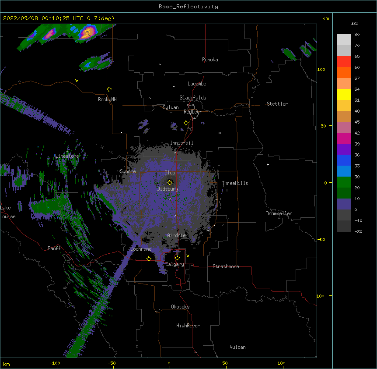Click the RockyMH city label
Image resolution: width=377 pixels, height=369 pixels.
[x=107, y=99]
